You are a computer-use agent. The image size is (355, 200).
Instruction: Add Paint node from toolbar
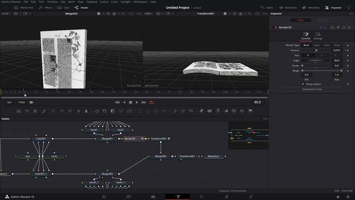[43, 111]
